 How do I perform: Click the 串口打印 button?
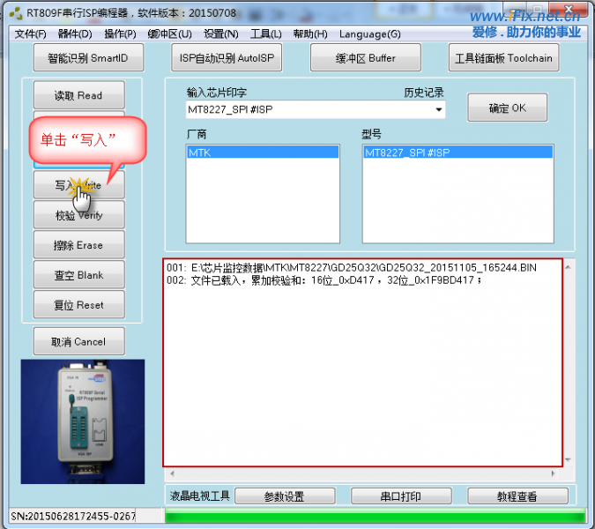click(401, 496)
